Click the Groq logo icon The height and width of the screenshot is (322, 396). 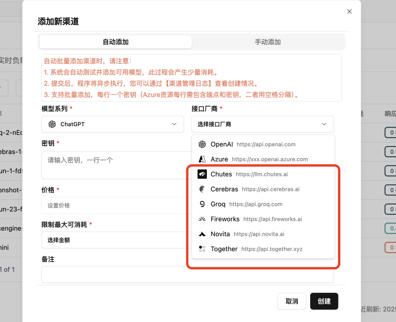[202, 204]
